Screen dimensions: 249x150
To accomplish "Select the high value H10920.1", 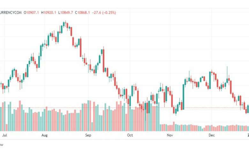I will 49,12.
